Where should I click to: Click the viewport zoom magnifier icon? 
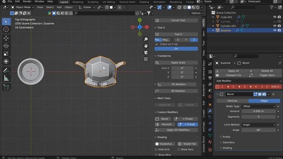point(146,39)
